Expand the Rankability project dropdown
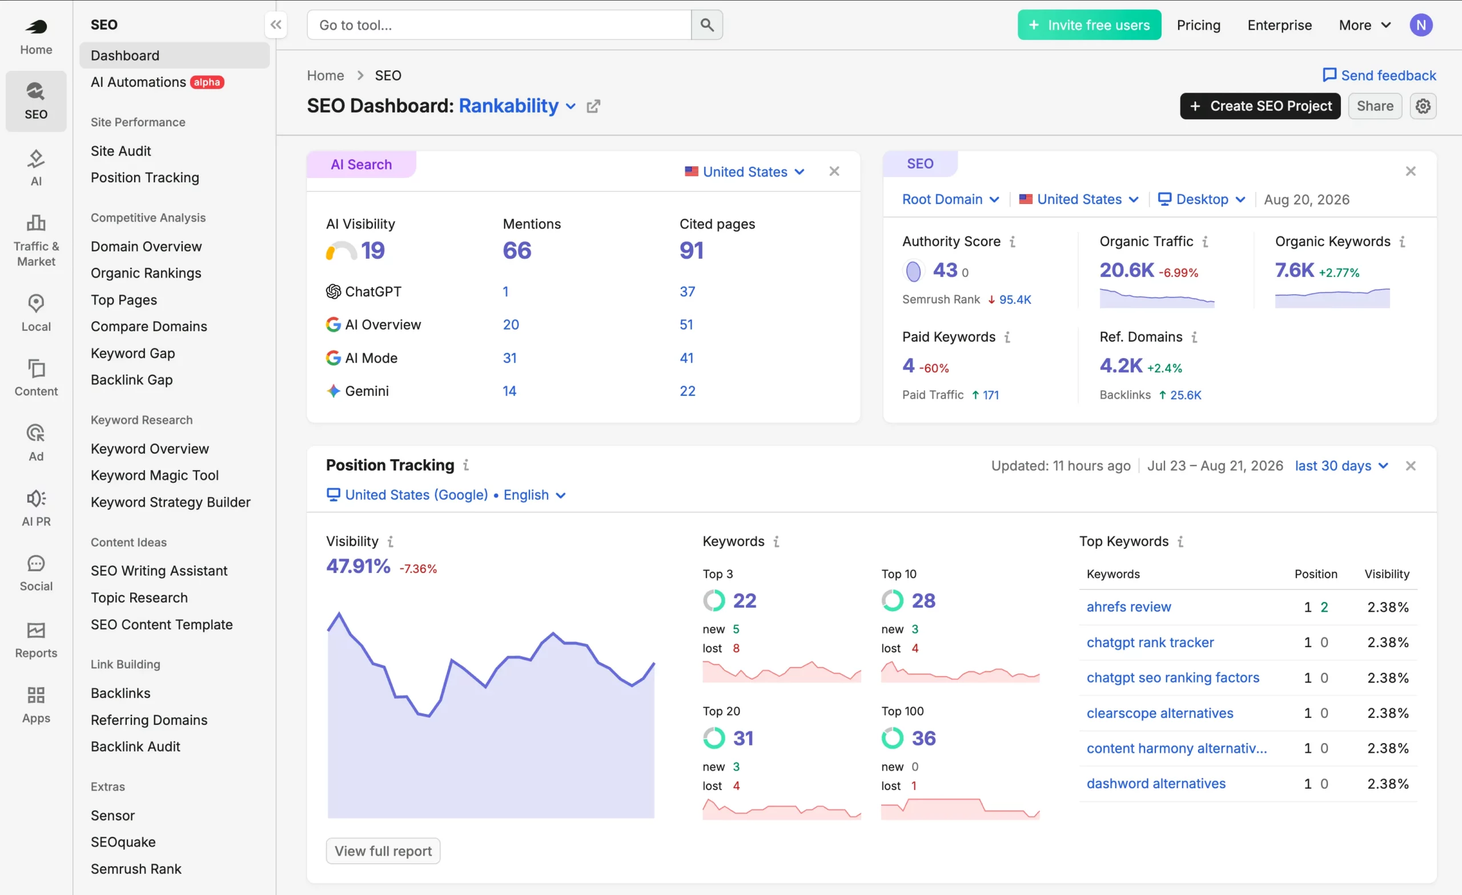This screenshot has height=895, width=1462. (517, 106)
